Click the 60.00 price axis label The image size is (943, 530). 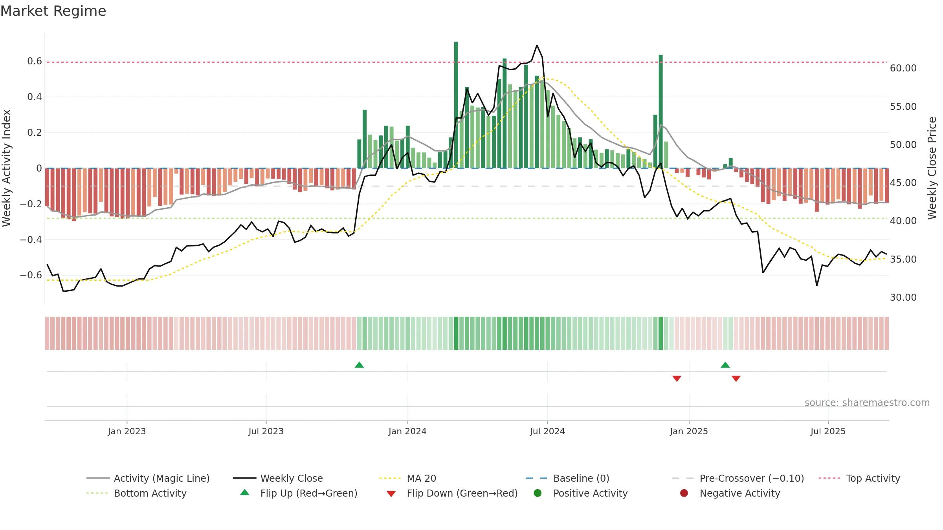click(x=903, y=68)
